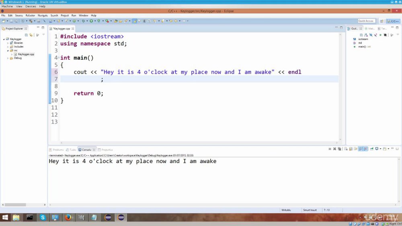Click the Build hammer icon in toolbar
This screenshot has width=402, height=226.
(x=31, y=21)
